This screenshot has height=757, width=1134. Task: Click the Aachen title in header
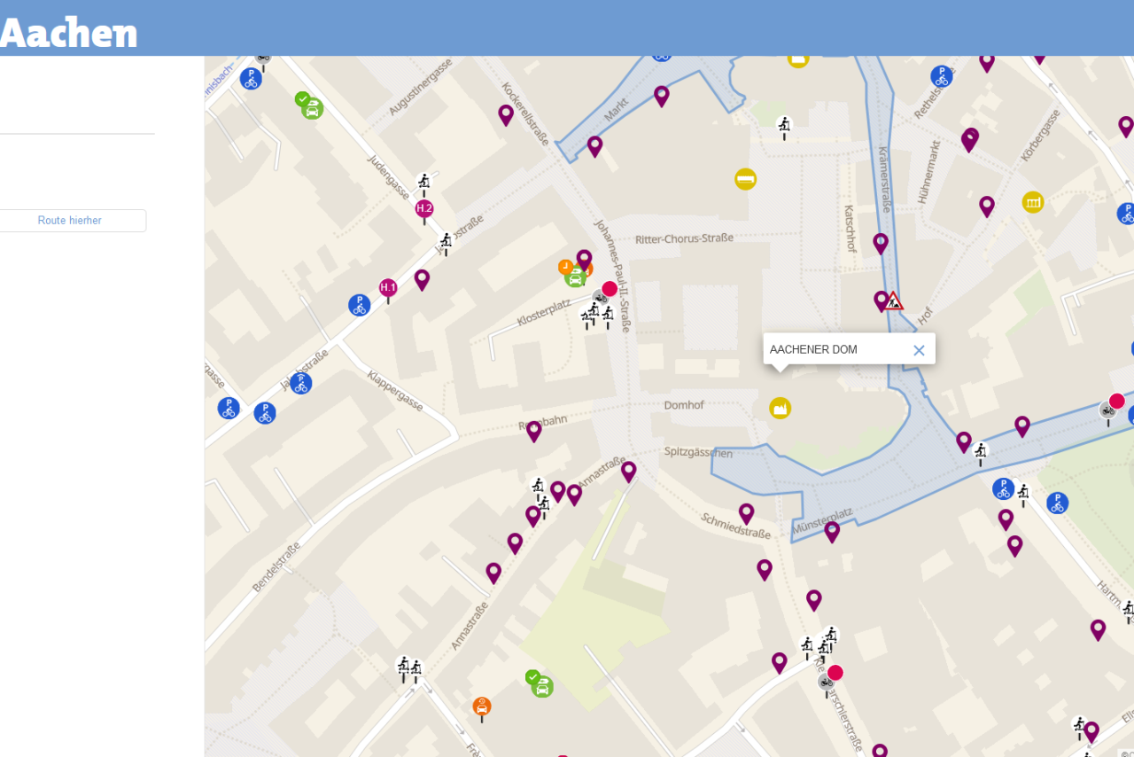pyautogui.click(x=69, y=33)
